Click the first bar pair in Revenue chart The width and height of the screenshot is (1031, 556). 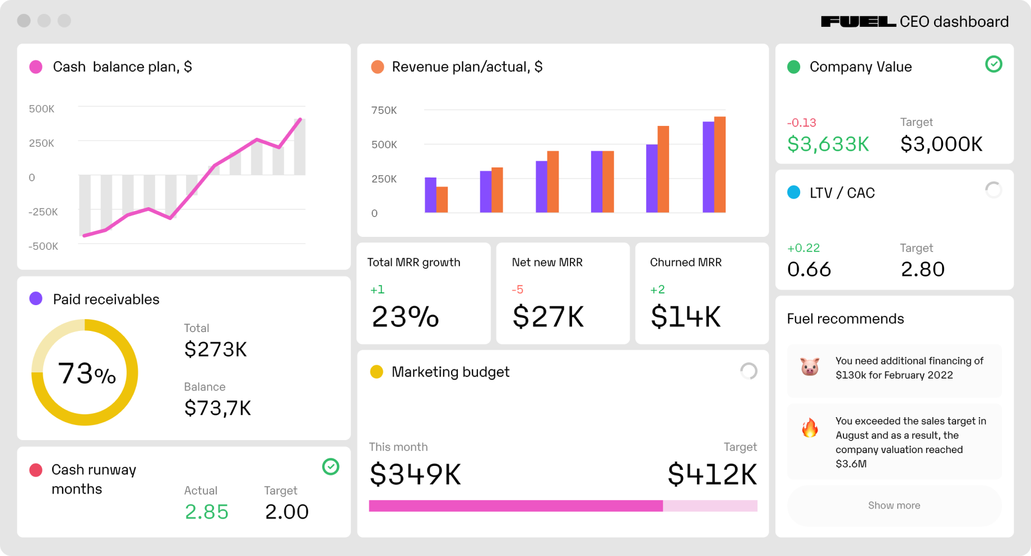[x=436, y=195]
